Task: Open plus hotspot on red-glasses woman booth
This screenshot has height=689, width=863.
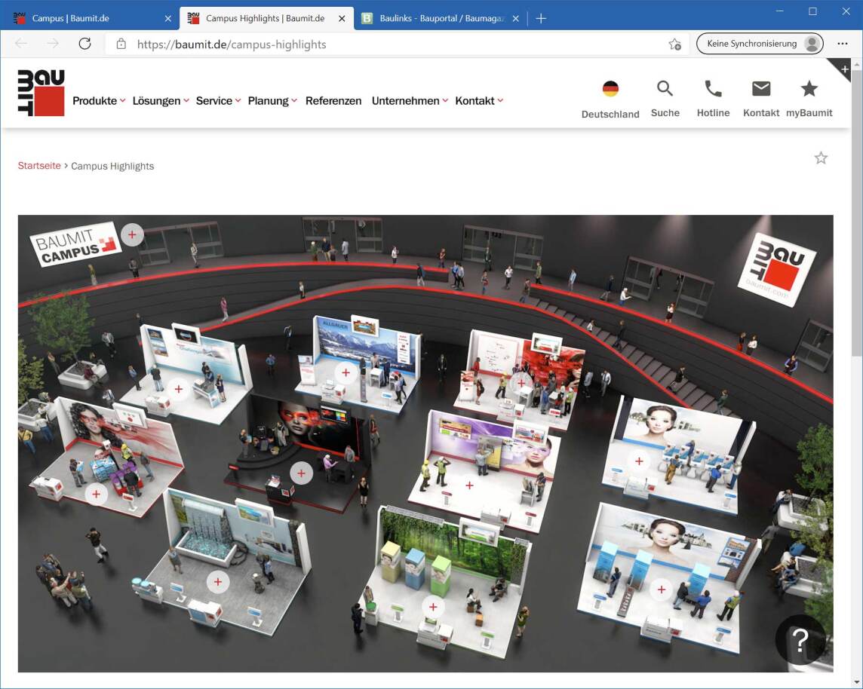Action: 97,494
